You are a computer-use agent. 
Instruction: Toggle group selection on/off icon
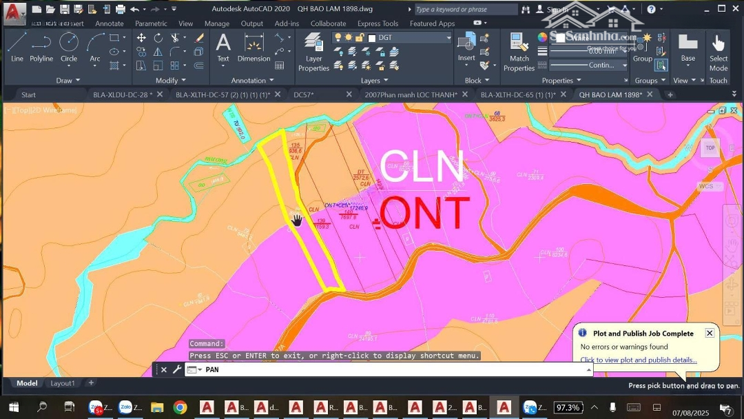click(x=661, y=65)
